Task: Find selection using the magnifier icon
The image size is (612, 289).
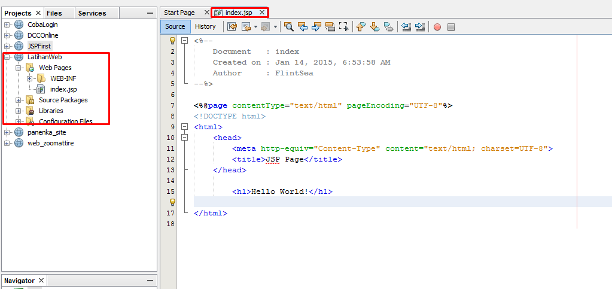Action: 289,26
